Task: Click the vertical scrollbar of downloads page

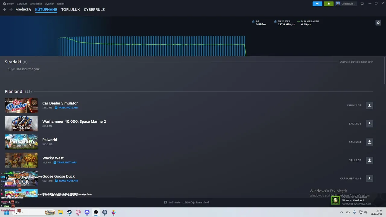Action: click(384, 70)
